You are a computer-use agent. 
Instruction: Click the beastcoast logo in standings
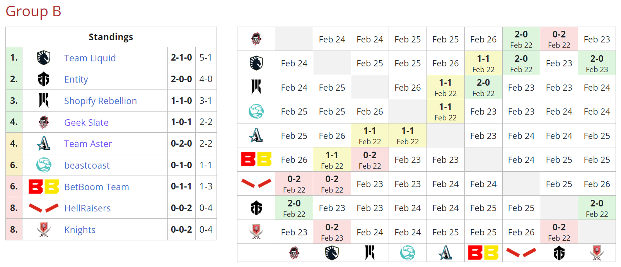click(44, 165)
